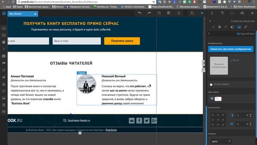Click the VK social icon in footer

pos(132,121)
